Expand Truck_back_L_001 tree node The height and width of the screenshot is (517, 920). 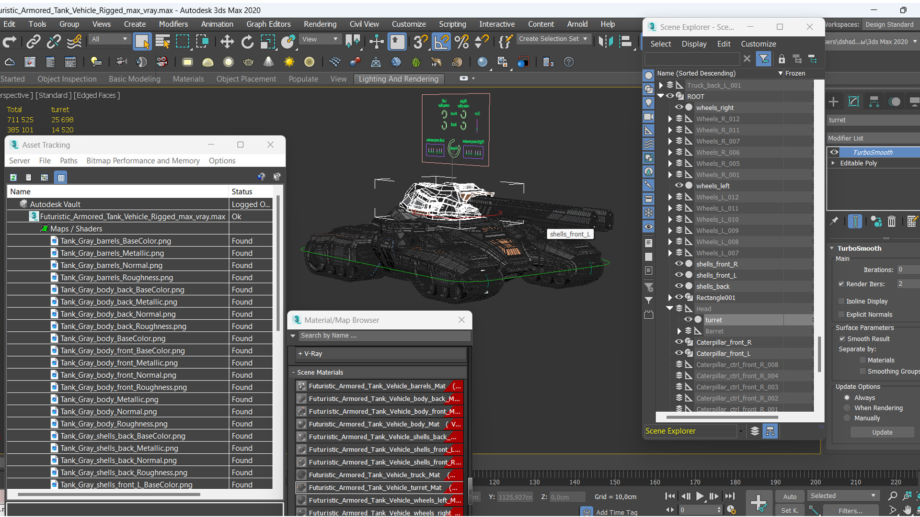click(x=661, y=85)
